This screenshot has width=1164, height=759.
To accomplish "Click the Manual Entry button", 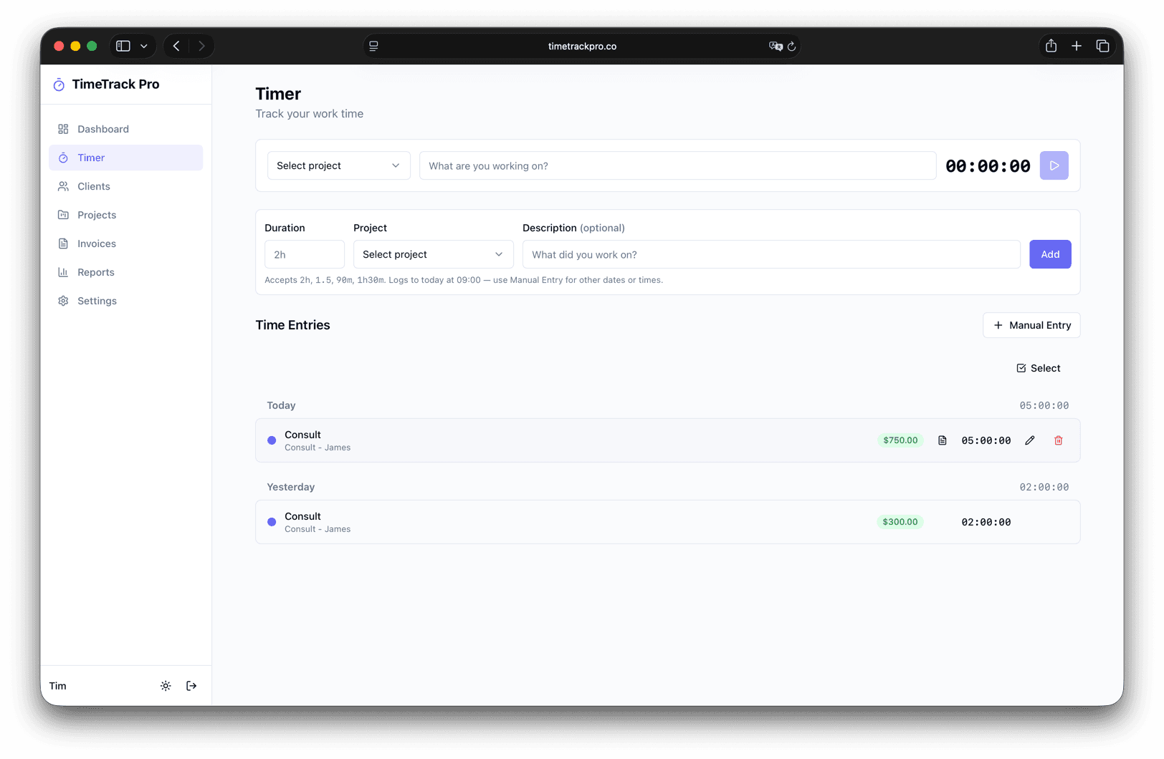I will click(1031, 325).
